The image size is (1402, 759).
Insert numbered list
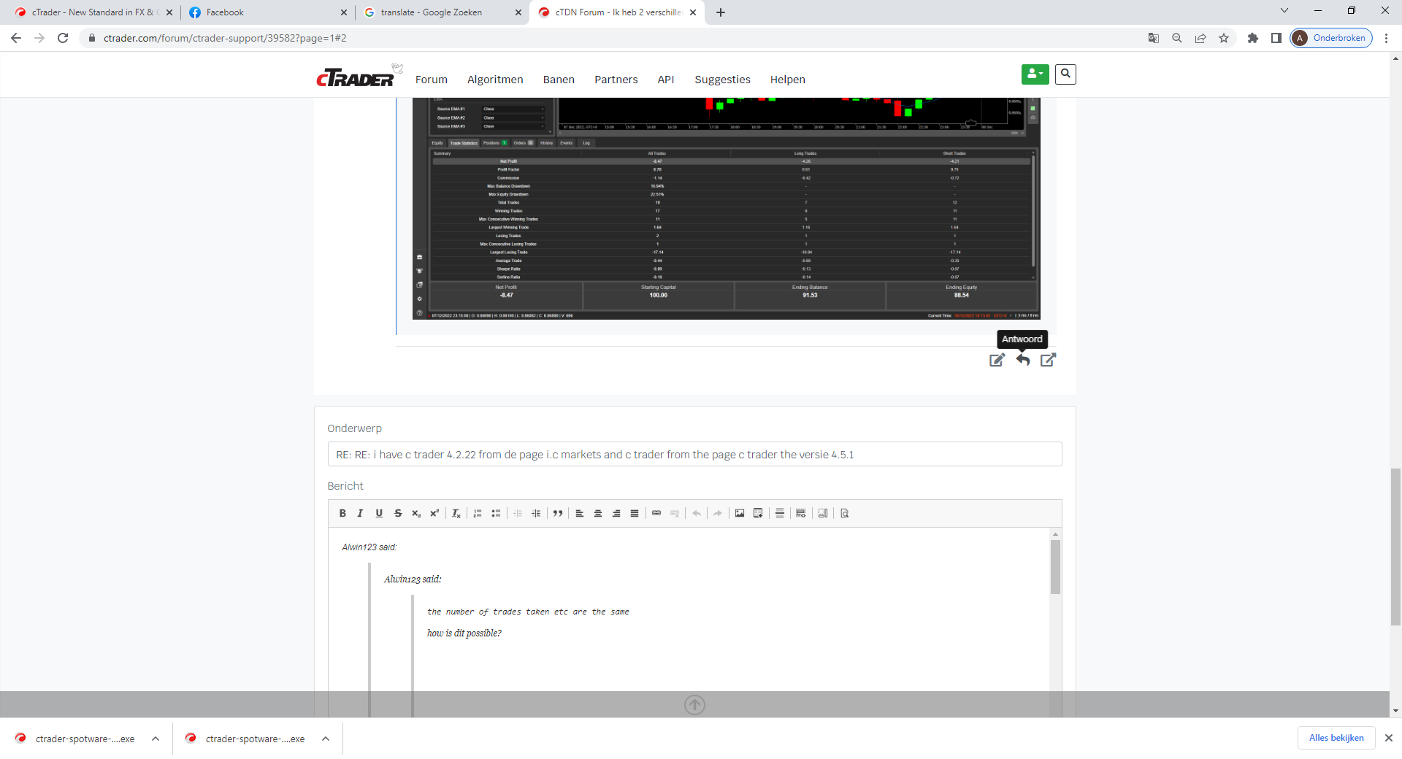478,513
